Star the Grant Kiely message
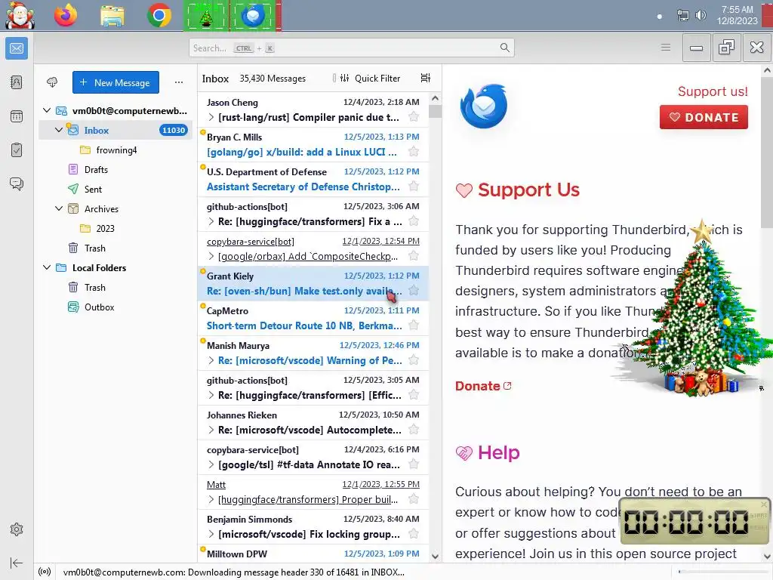The image size is (773, 580). click(414, 291)
